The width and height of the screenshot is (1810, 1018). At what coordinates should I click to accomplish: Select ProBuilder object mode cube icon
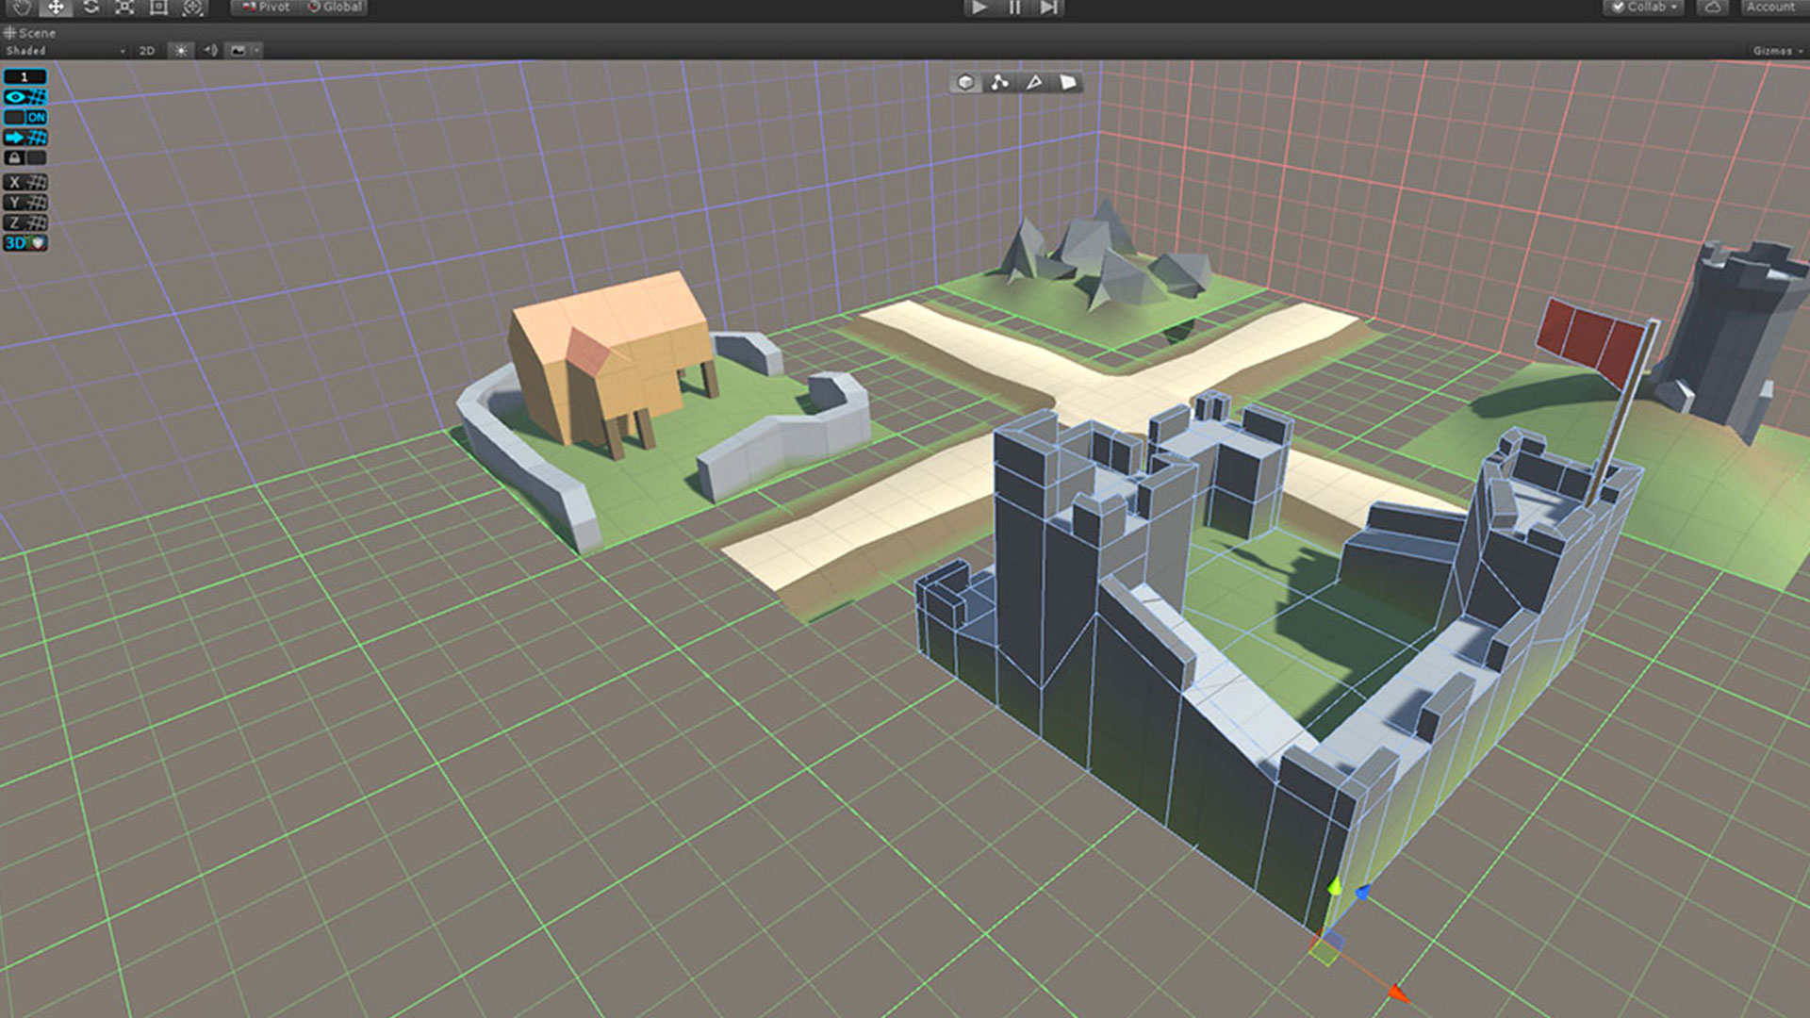[965, 83]
